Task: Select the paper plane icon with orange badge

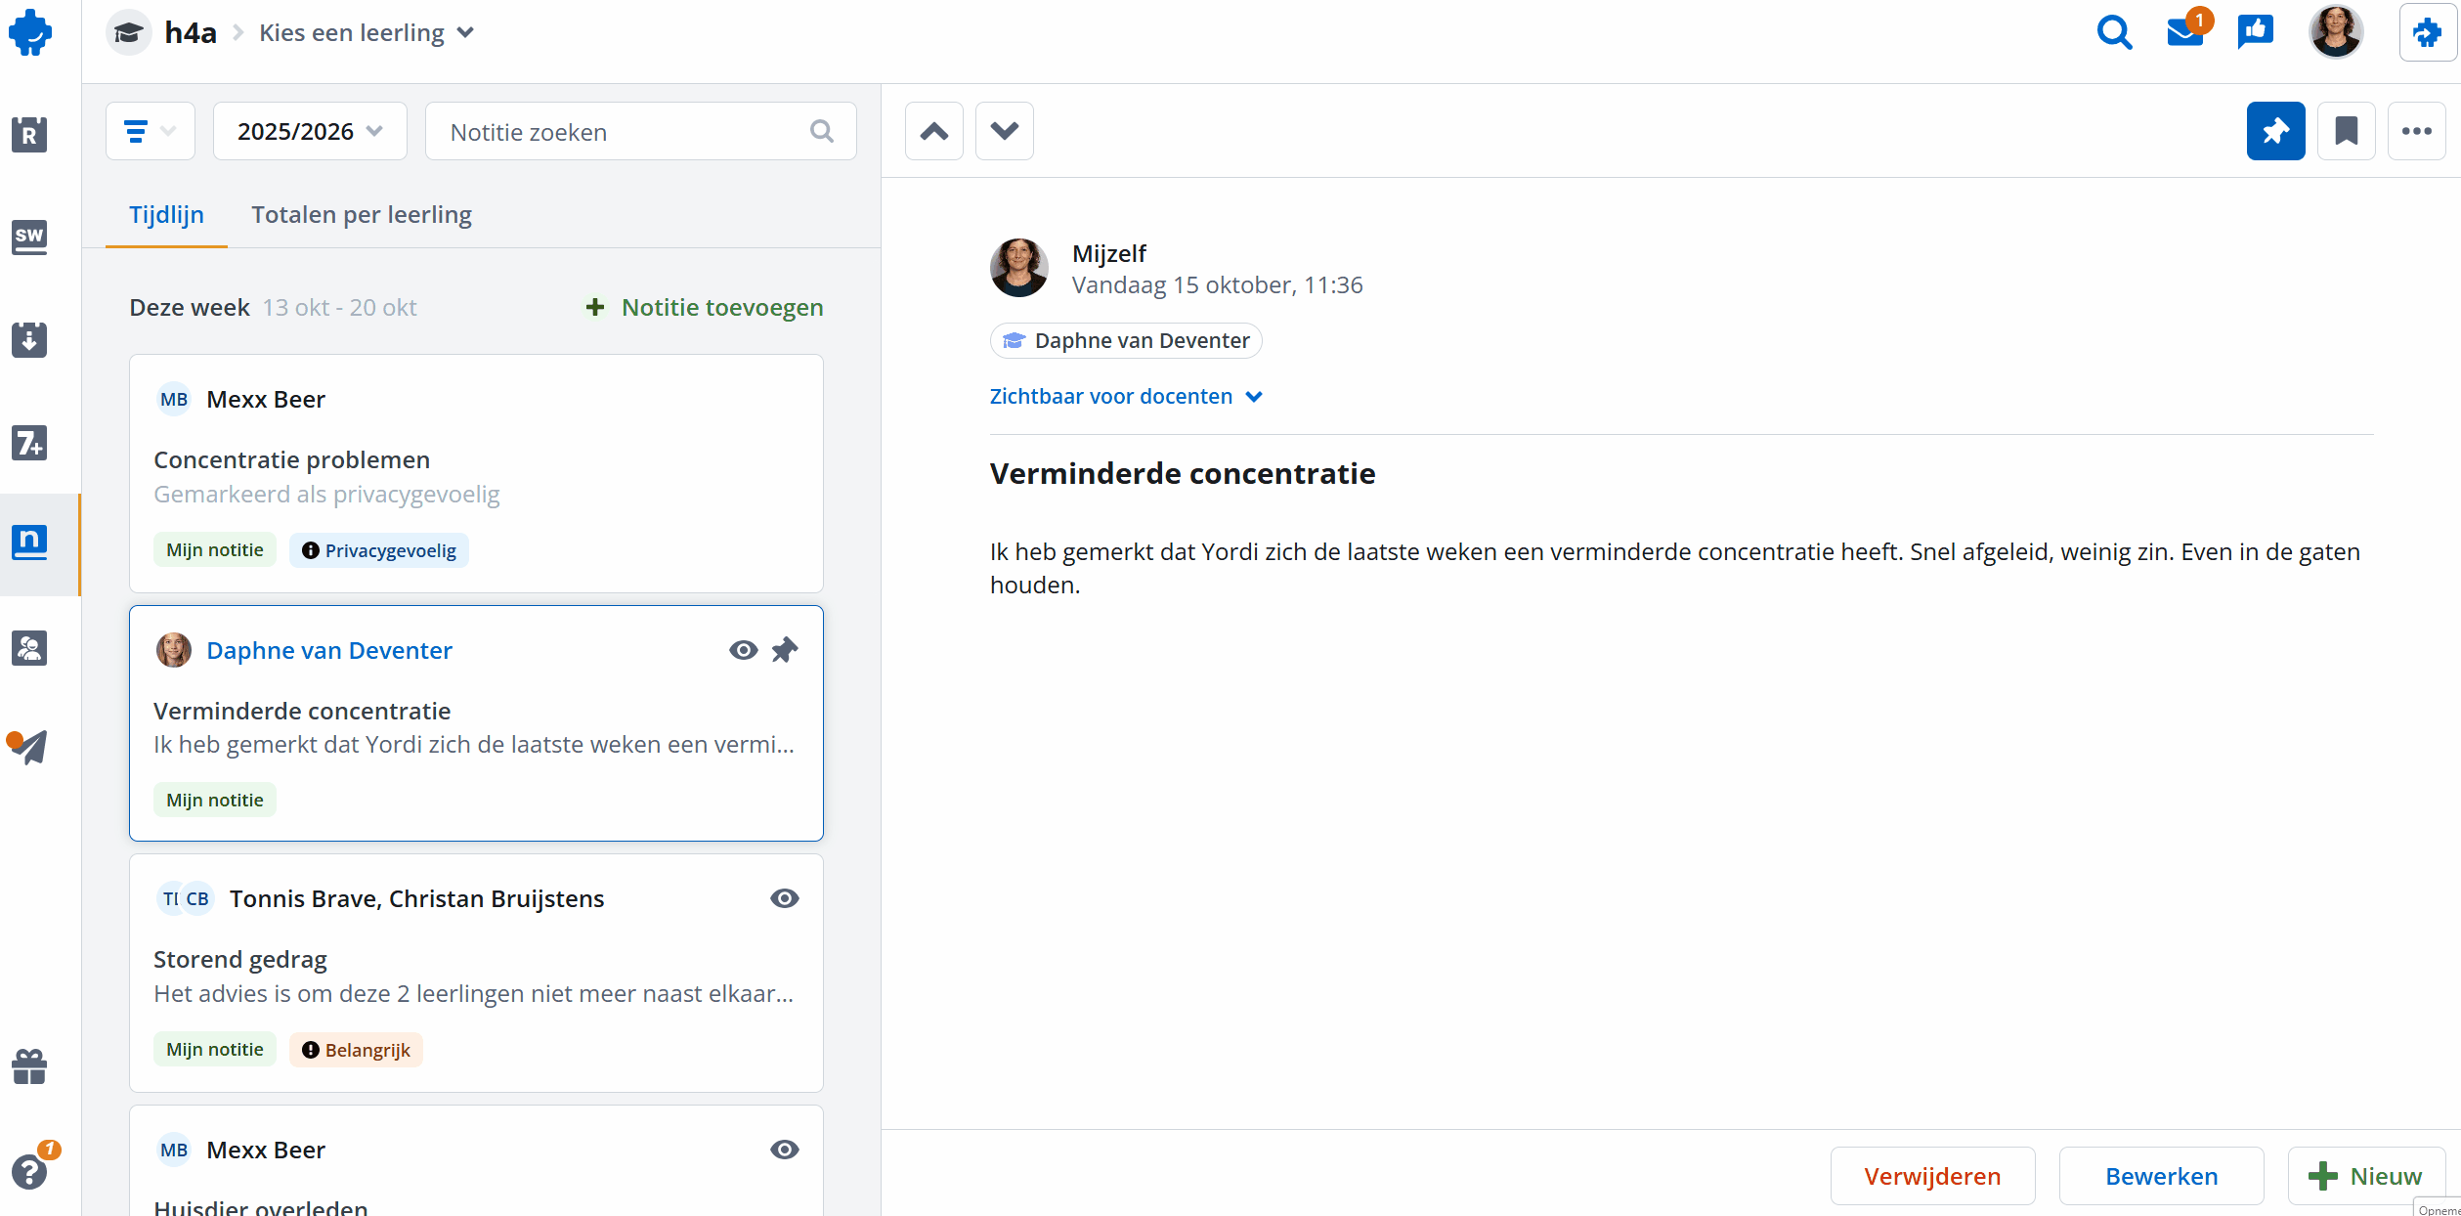Action: pyautogui.click(x=28, y=748)
